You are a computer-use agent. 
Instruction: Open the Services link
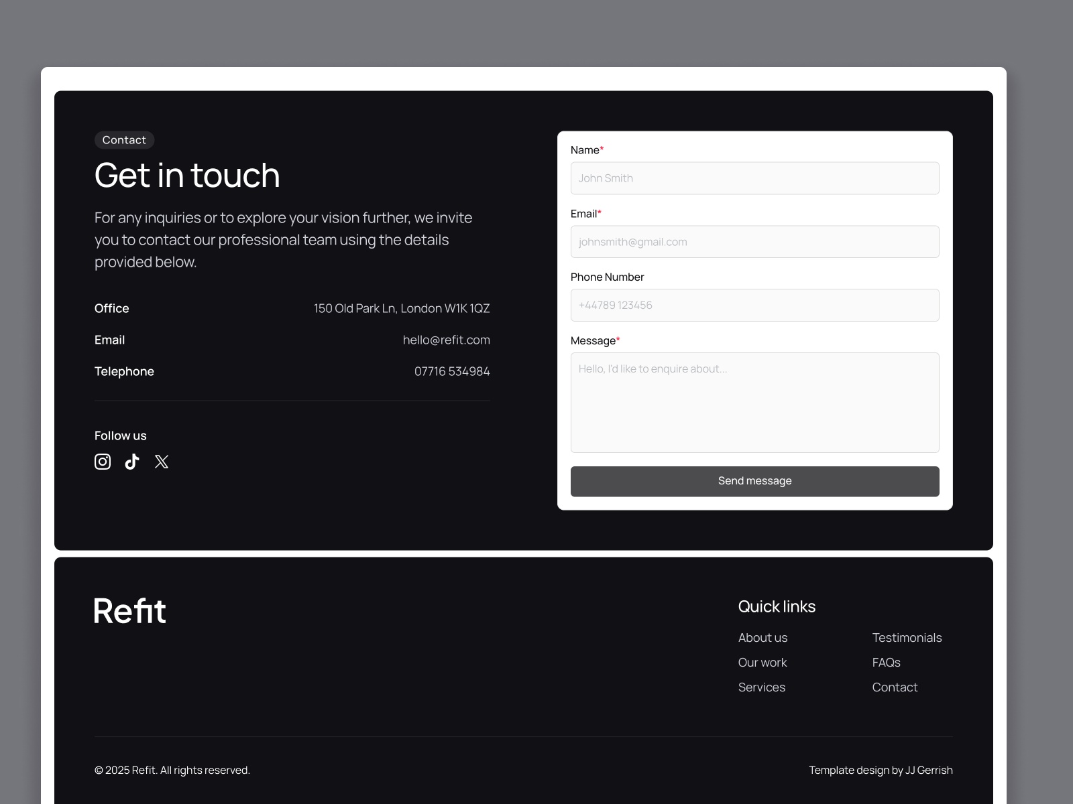[x=761, y=687]
